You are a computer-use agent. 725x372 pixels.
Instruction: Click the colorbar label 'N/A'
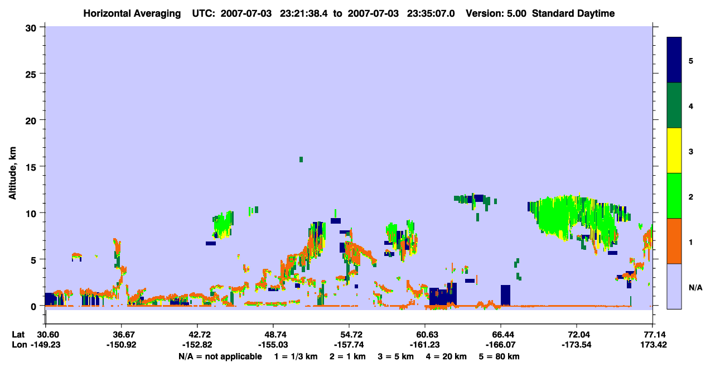[695, 287]
